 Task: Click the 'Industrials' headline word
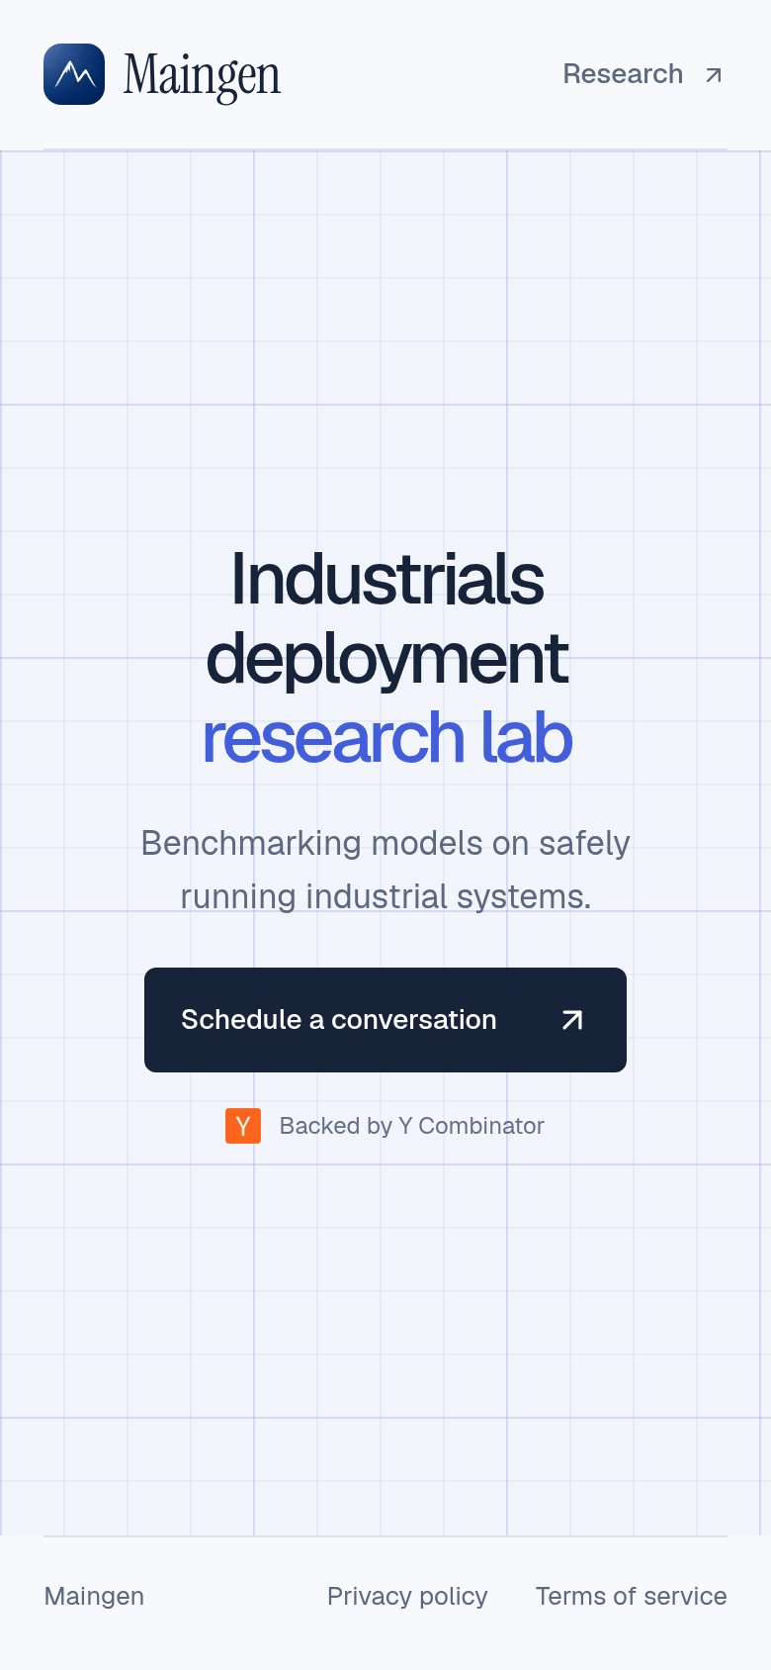[386, 580]
